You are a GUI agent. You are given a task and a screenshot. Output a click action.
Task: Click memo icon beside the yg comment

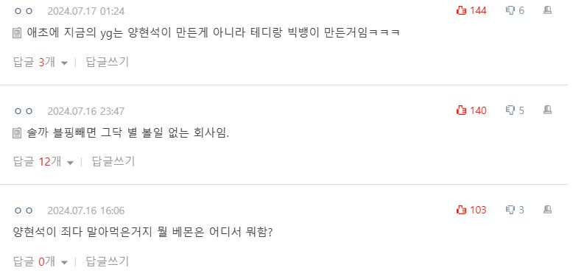pyautogui.click(x=17, y=33)
